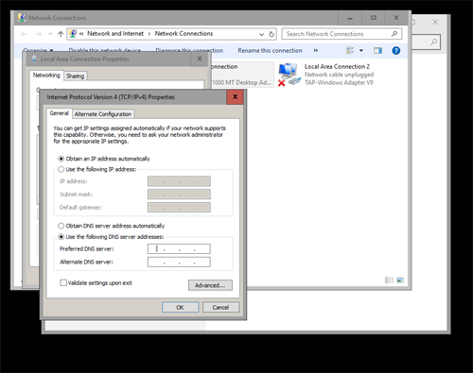
Task: Switch to the Alternate Configuration tab
Action: point(103,114)
